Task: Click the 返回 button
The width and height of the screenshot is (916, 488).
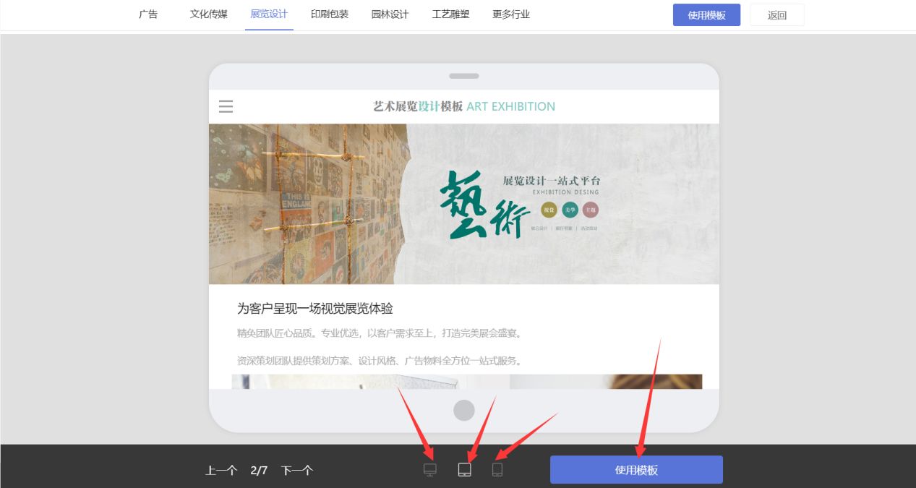Action: tap(777, 14)
